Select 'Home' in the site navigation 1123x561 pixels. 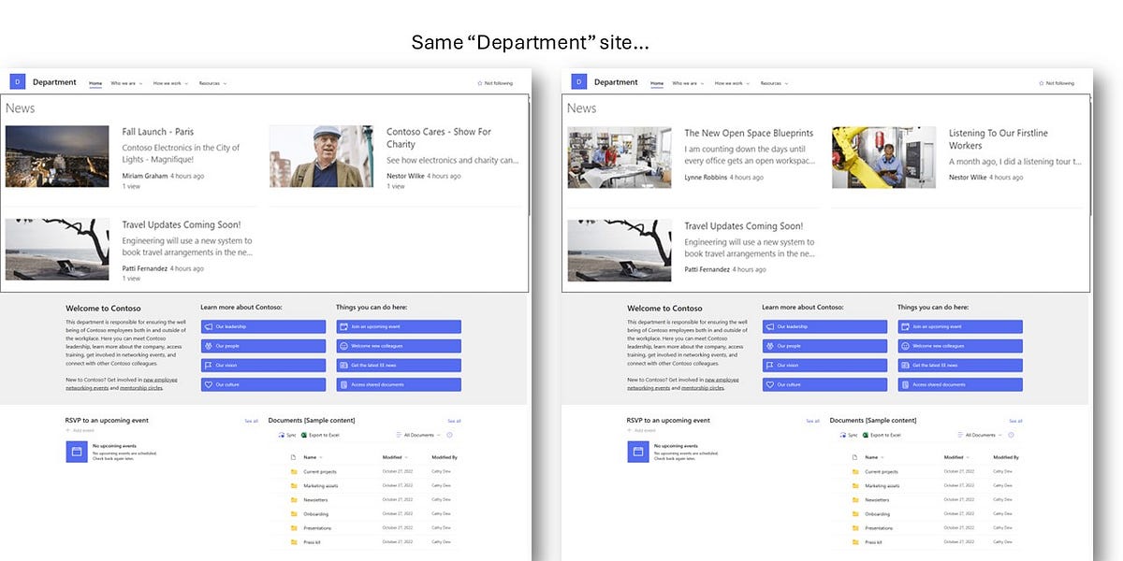(x=95, y=82)
